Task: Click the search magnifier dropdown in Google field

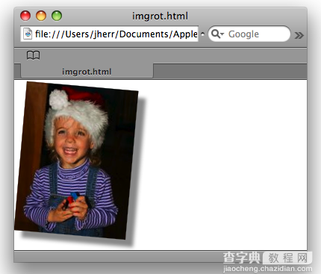Action: point(218,34)
